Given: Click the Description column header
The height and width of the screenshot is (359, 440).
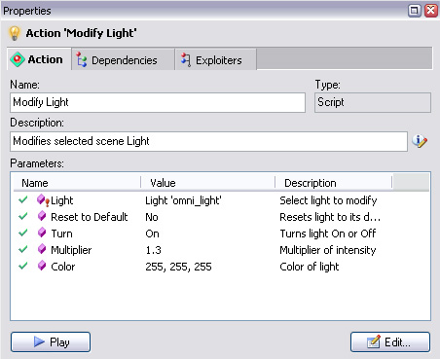Looking at the screenshot, I should point(334,183).
